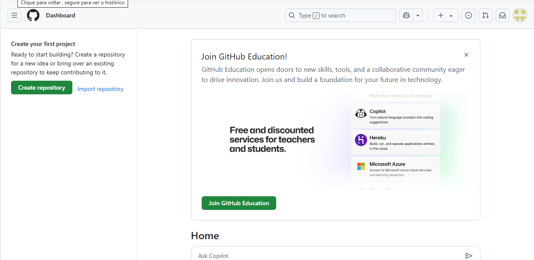Open the hamburger navigation menu
This screenshot has width=534, height=260.
(14, 15)
